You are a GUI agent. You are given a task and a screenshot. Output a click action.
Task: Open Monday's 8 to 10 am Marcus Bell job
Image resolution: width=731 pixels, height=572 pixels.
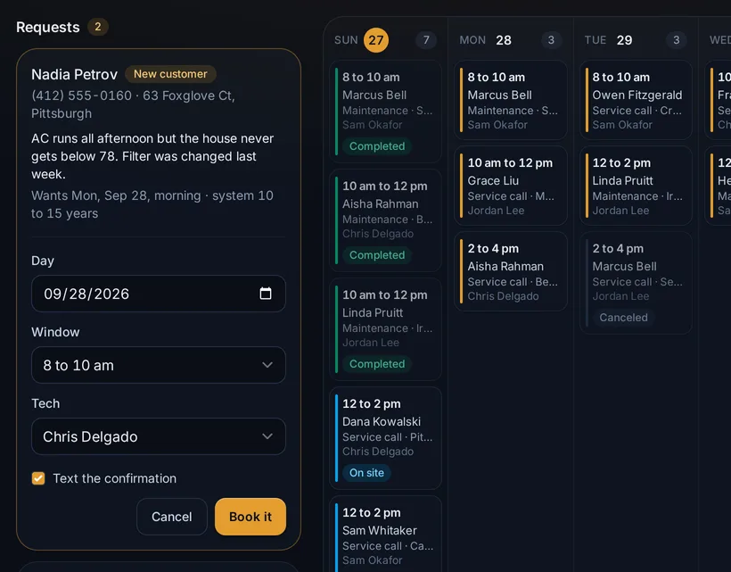pyautogui.click(x=511, y=100)
